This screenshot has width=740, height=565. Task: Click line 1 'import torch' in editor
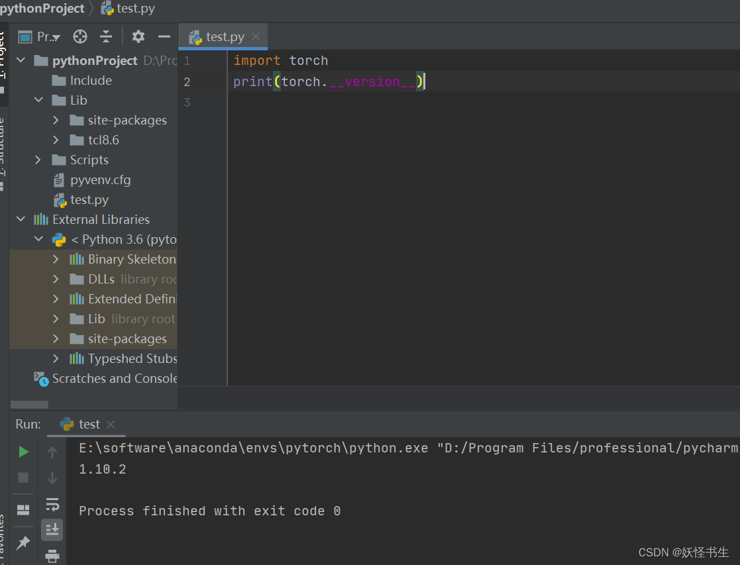pyautogui.click(x=281, y=60)
